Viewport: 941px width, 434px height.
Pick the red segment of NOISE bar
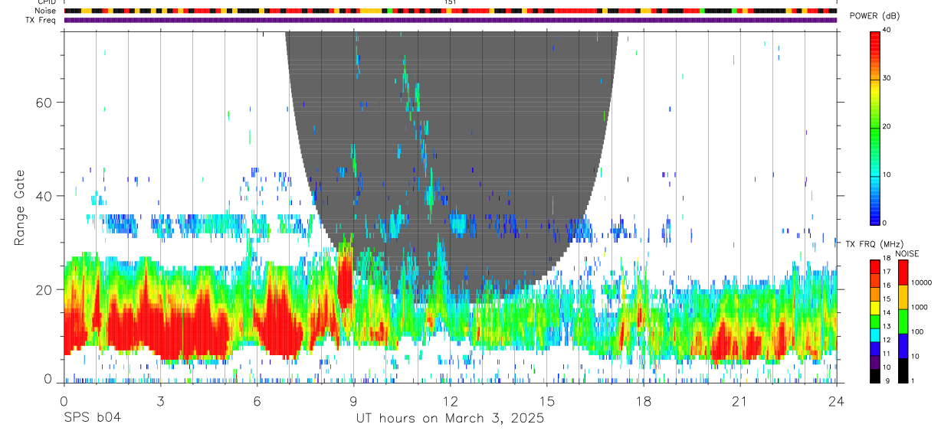tap(903, 272)
